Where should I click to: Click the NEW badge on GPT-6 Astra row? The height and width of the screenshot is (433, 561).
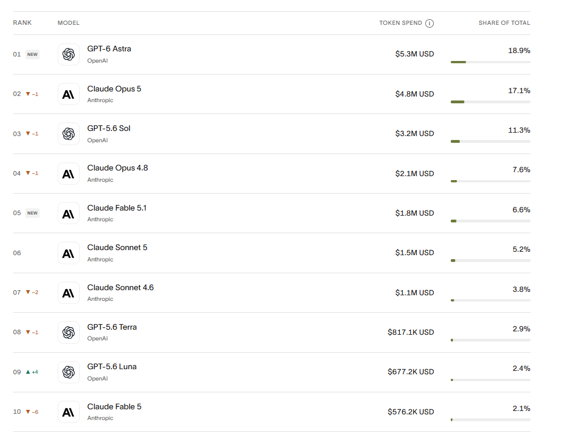tap(32, 54)
